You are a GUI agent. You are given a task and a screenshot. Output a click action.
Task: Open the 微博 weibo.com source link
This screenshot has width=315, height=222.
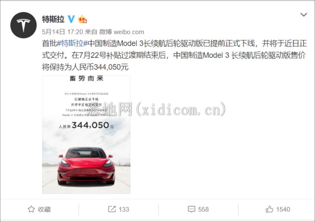(122, 32)
